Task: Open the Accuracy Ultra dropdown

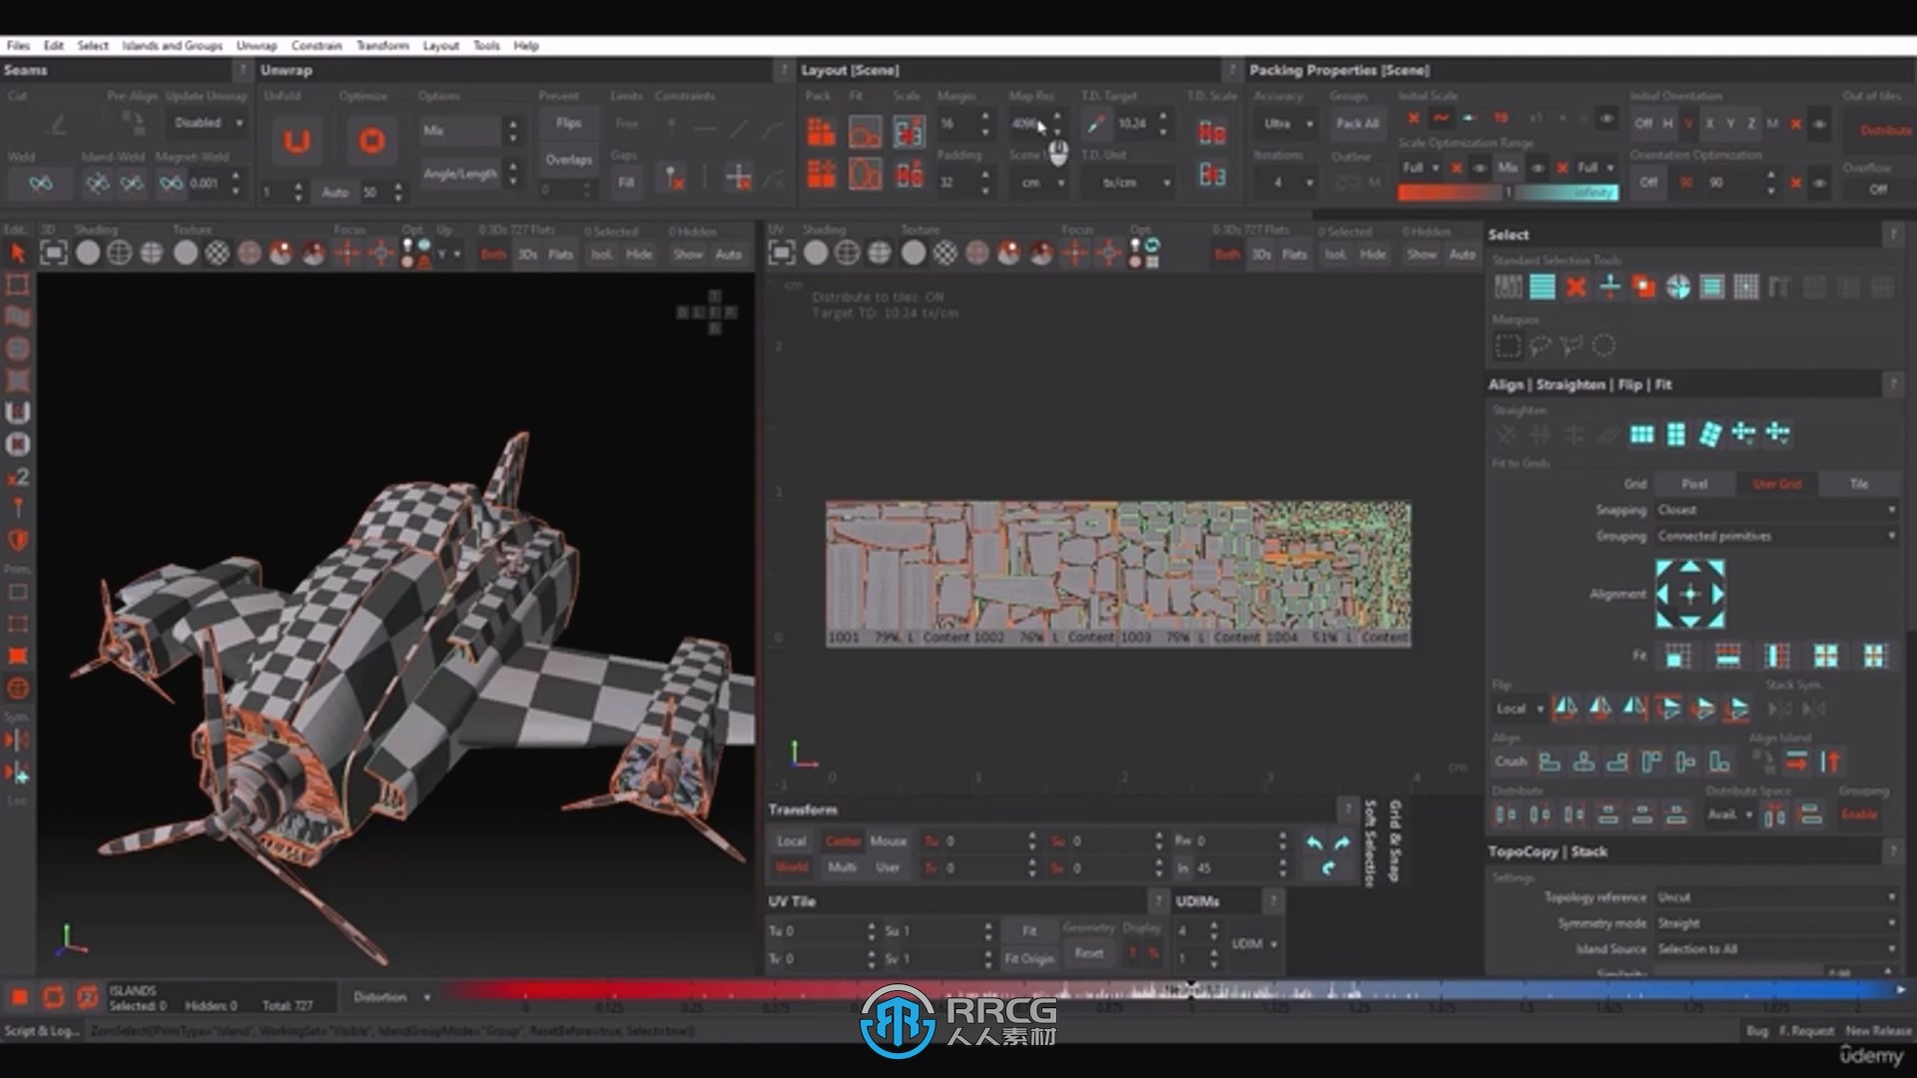Action: click(1285, 124)
